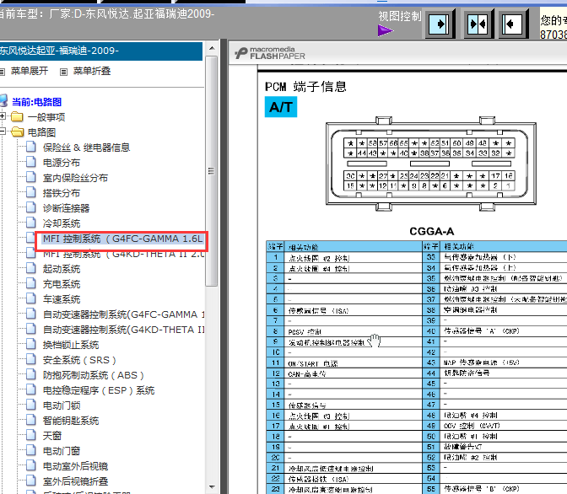Click document icon beside 充电系统
The width and height of the screenshot is (567, 494).
coord(31,283)
